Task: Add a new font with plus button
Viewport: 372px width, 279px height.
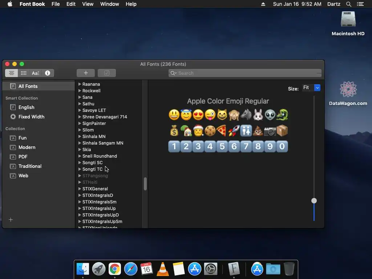Action: coord(86,73)
